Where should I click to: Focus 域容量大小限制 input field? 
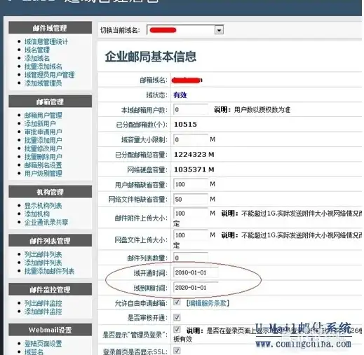(x=191, y=139)
